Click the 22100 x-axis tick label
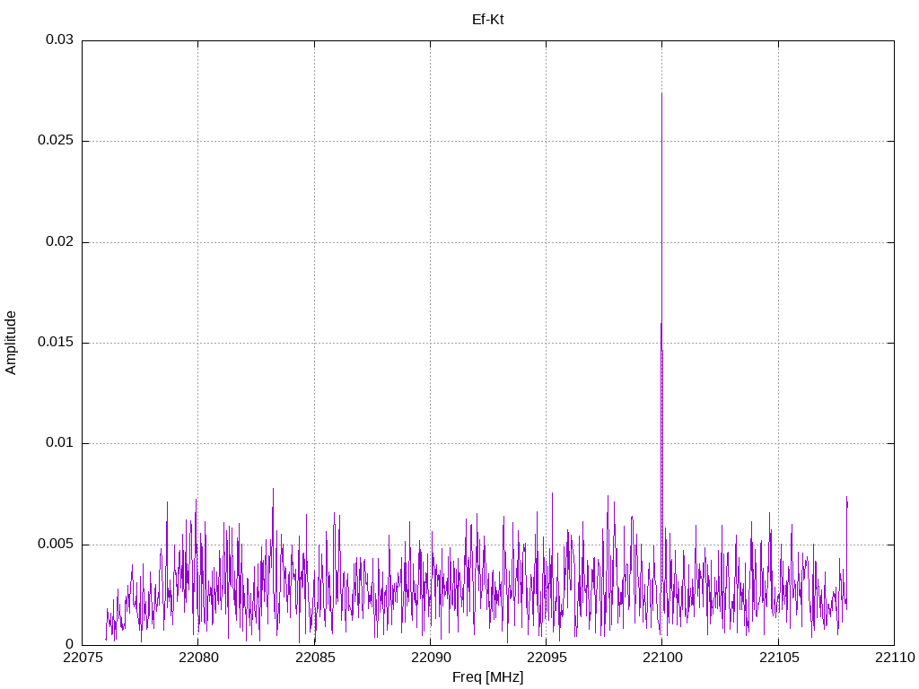This screenshot has width=919, height=689. 662,658
